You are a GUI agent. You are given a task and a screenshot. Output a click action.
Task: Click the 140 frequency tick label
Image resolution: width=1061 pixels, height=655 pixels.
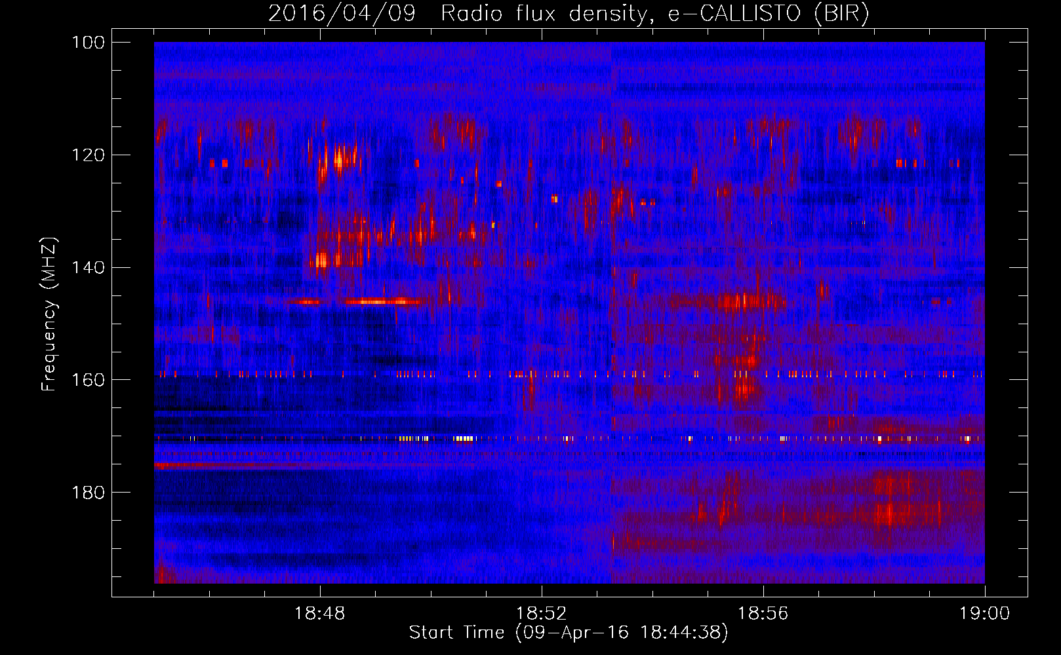[88, 267]
